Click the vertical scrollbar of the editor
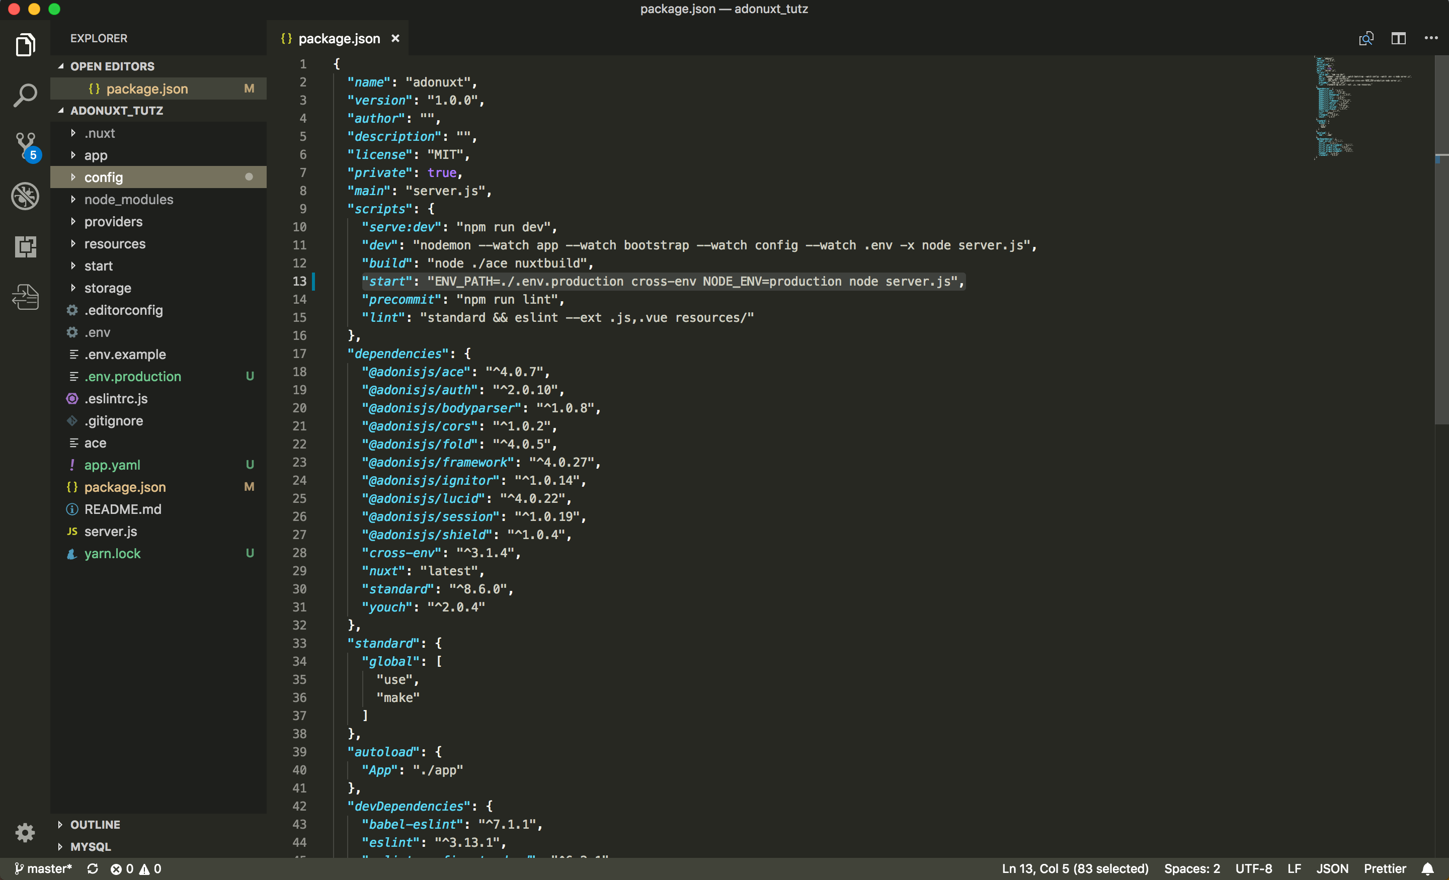 click(1441, 240)
